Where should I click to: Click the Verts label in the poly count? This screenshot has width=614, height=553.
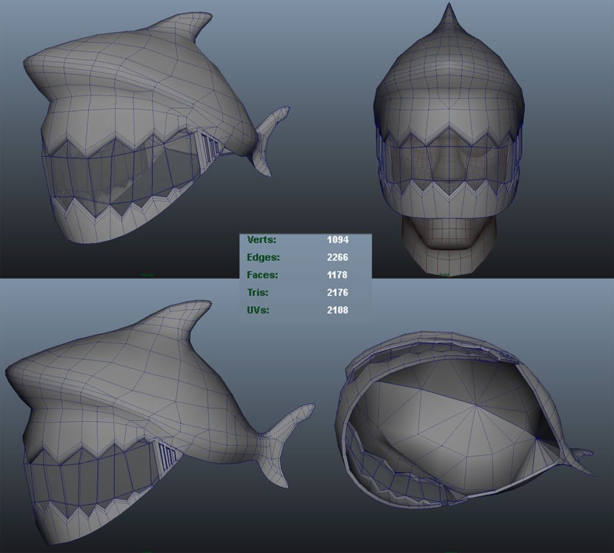click(x=261, y=240)
